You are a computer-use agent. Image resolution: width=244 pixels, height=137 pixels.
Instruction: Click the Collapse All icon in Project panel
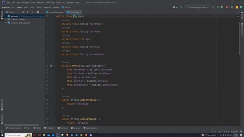tap(32, 12)
